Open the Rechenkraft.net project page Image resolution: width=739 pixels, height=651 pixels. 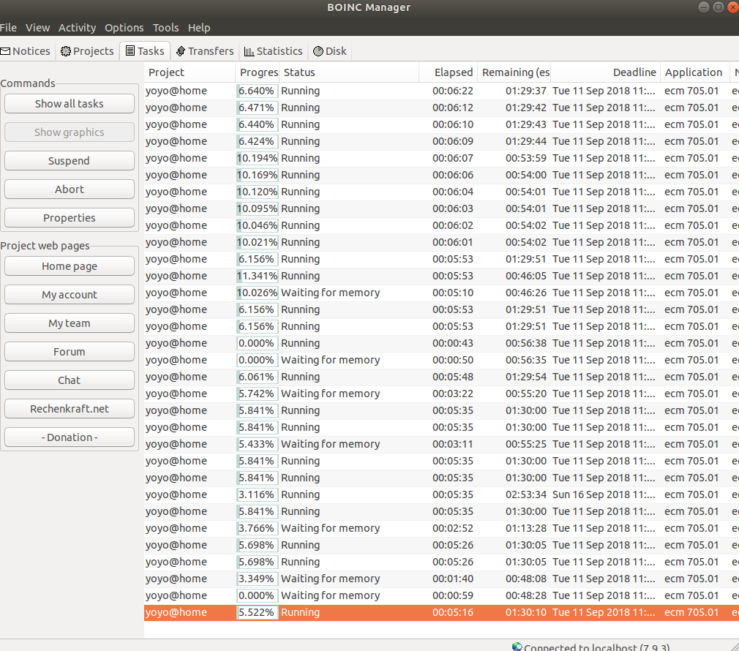pos(70,409)
